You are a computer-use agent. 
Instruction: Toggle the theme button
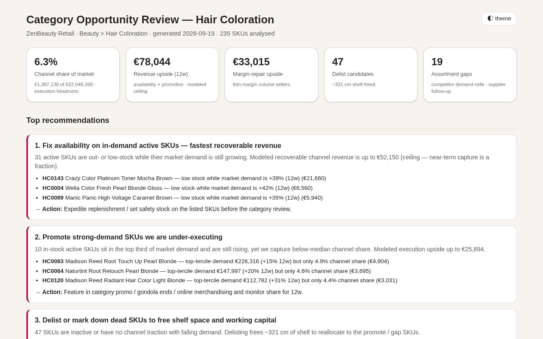(x=499, y=19)
